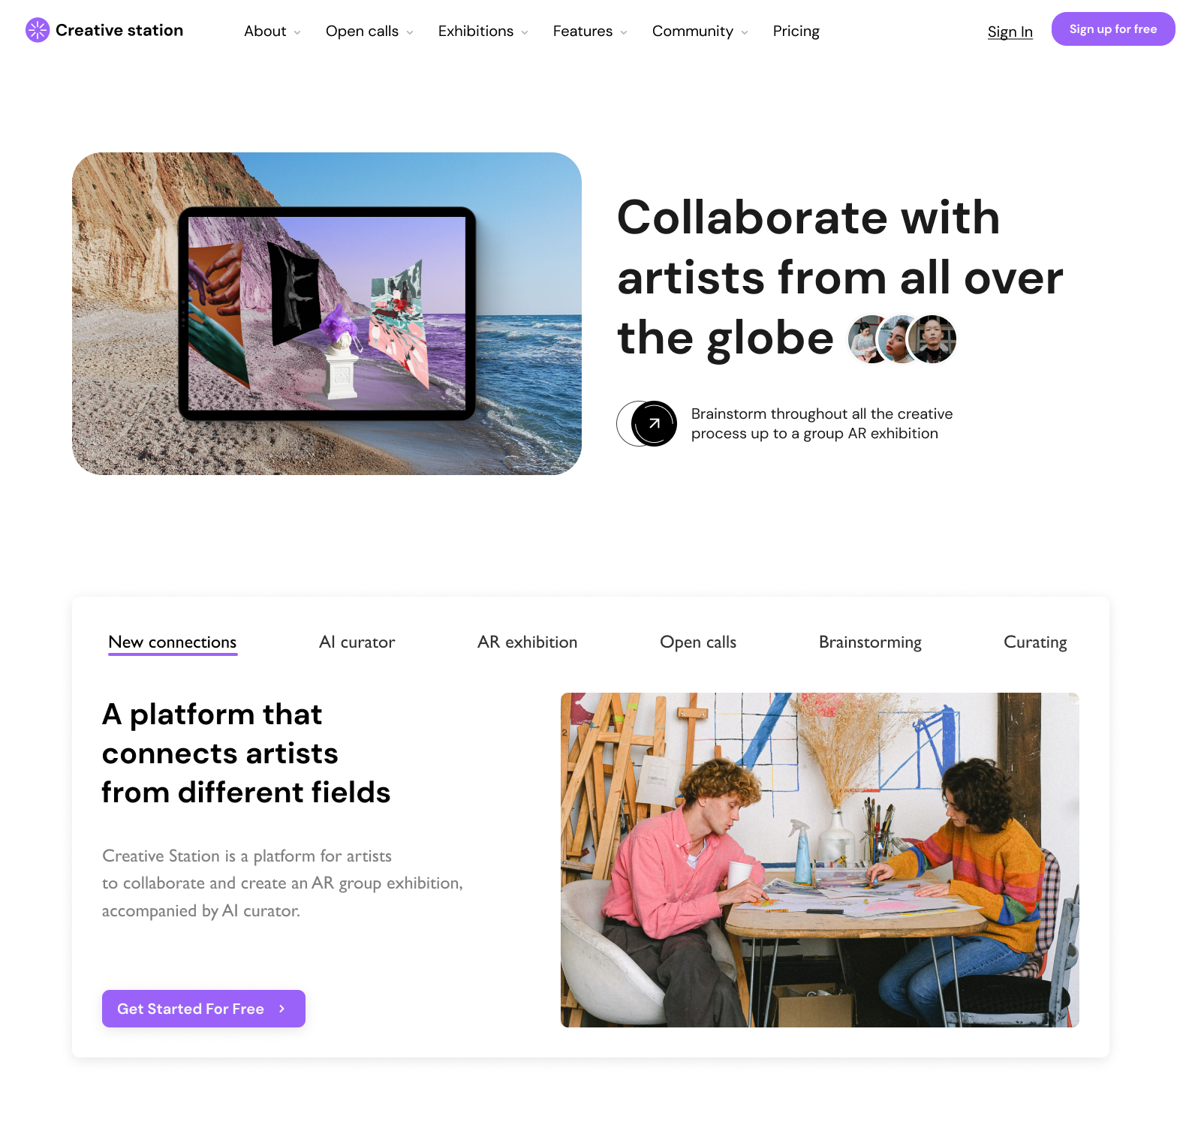Image resolution: width=1201 pixels, height=1131 pixels.
Task: Switch to the Brainstorming tab
Action: (870, 642)
